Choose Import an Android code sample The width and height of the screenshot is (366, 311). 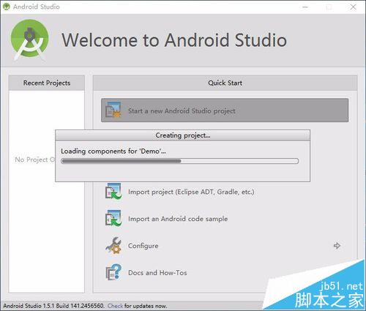point(178,219)
